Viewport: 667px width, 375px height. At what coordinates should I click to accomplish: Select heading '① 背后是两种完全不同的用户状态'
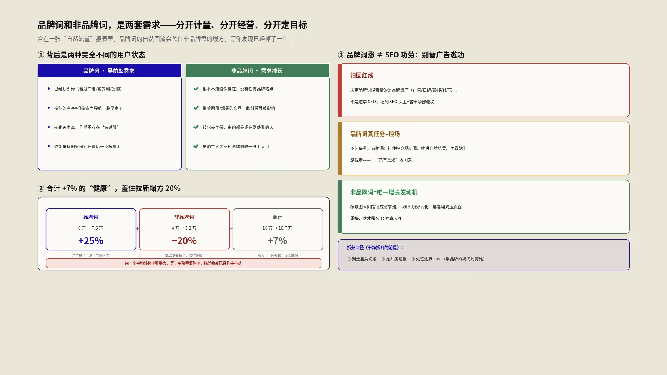tap(91, 55)
